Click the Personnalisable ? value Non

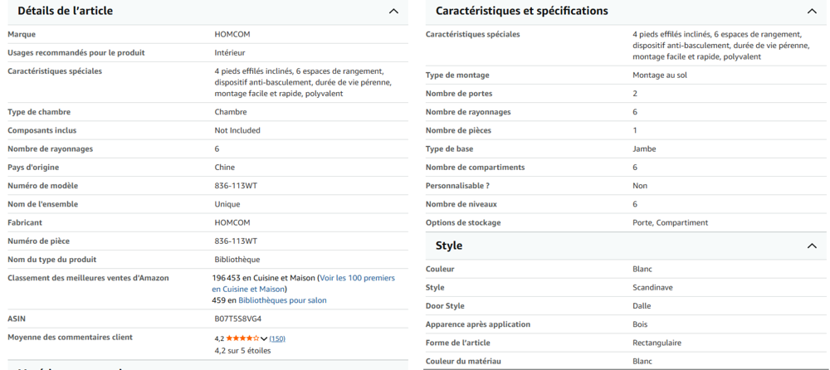(x=640, y=186)
